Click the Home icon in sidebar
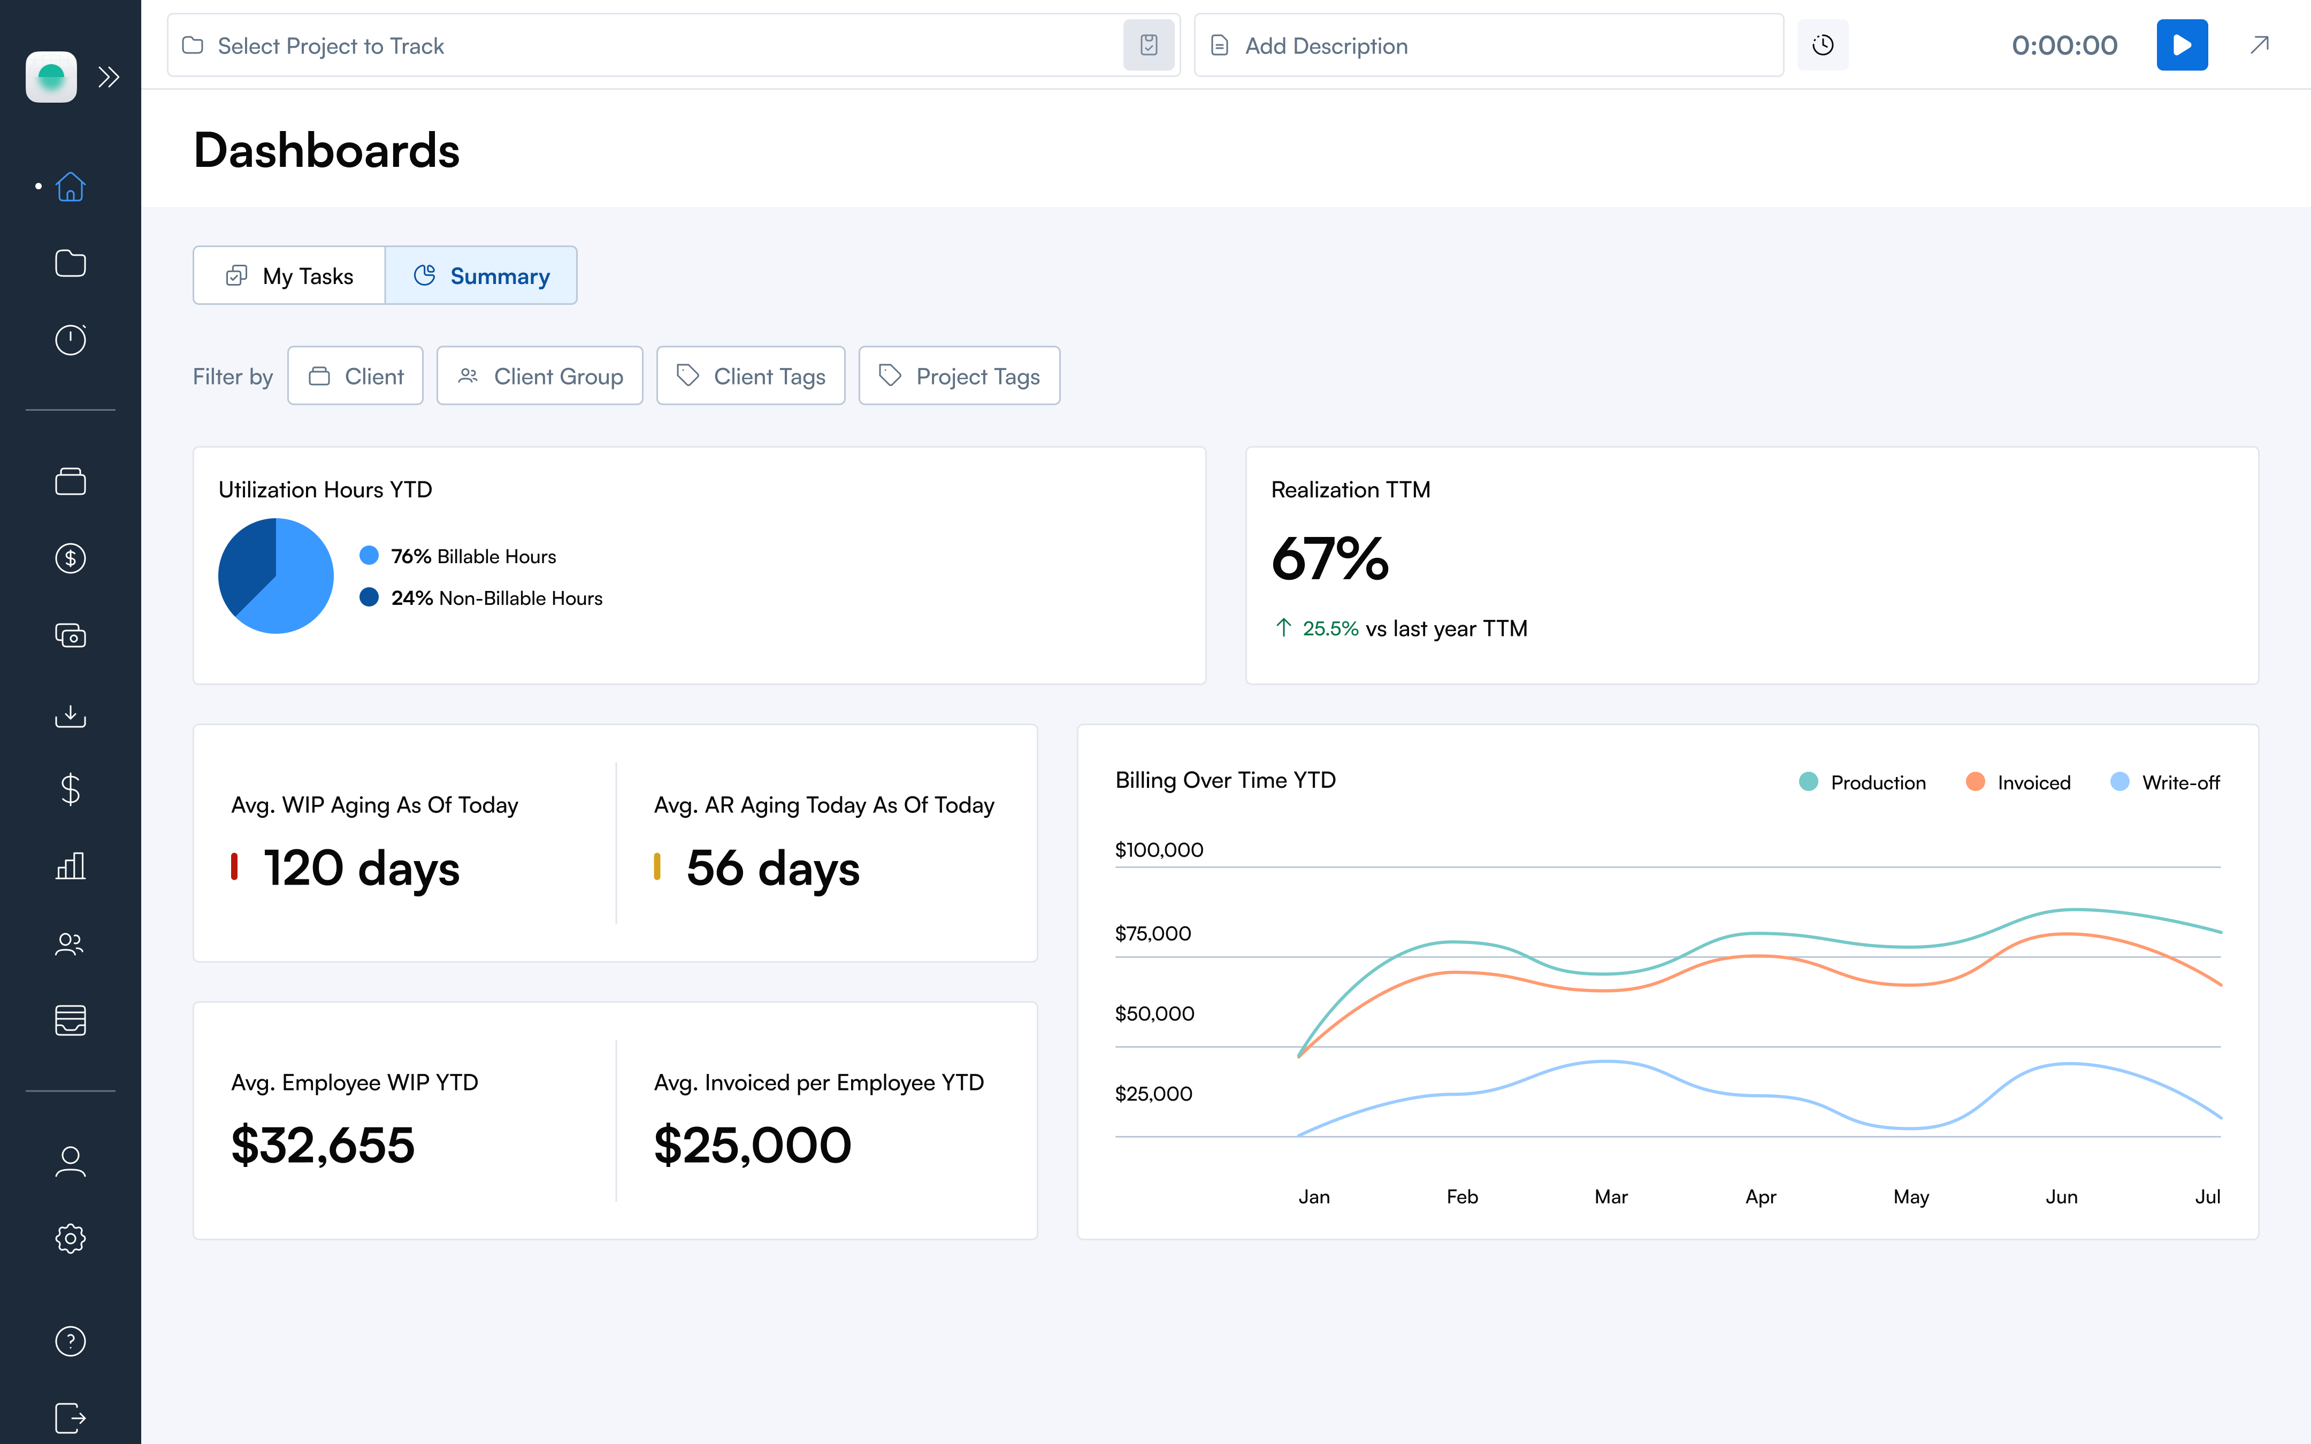This screenshot has height=1444, width=2311. [71, 186]
